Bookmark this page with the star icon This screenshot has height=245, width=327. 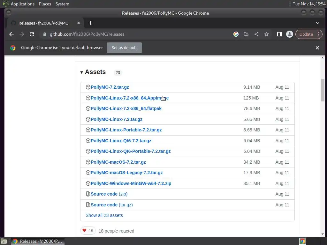267,34
